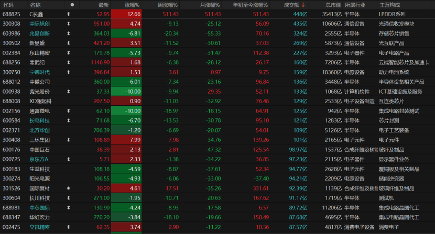Click the marker icon next to 兆易创新
The width and height of the screenshot is (435, 234).
[x=69, y=34]
